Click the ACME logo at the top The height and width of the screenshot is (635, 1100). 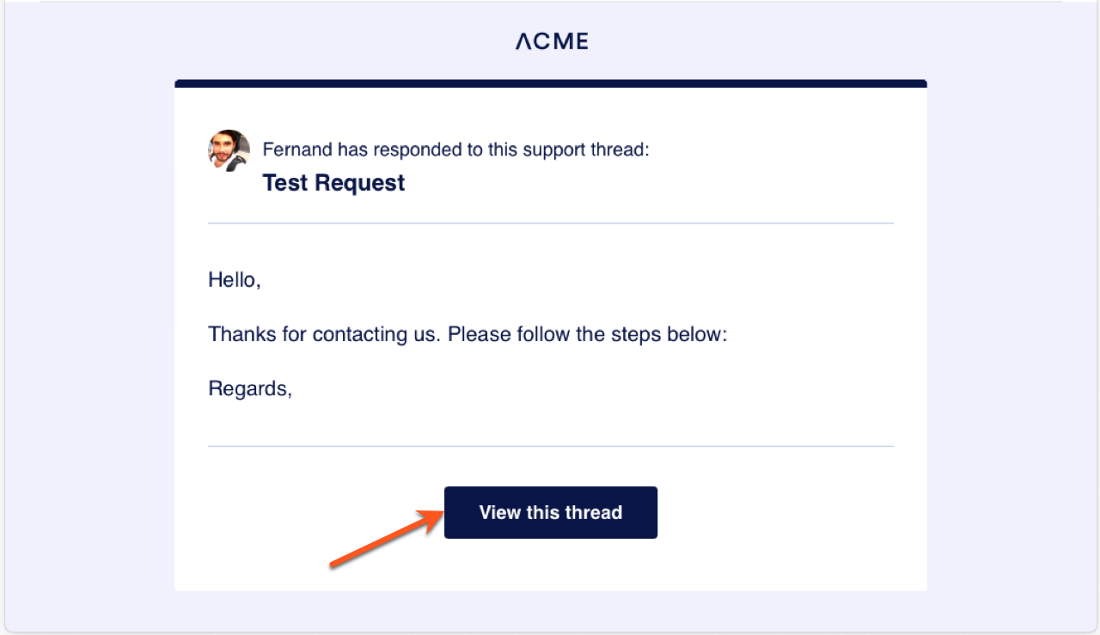552,40
